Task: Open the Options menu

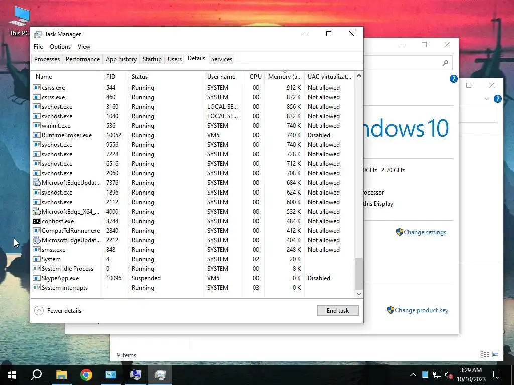Action: coord(60,47)
